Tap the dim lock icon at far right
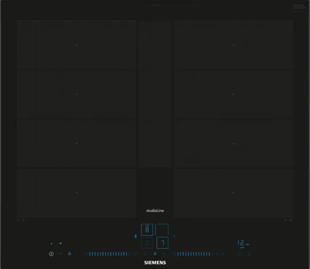The width and height of the screenshot is (310, 269). (249, 254)
